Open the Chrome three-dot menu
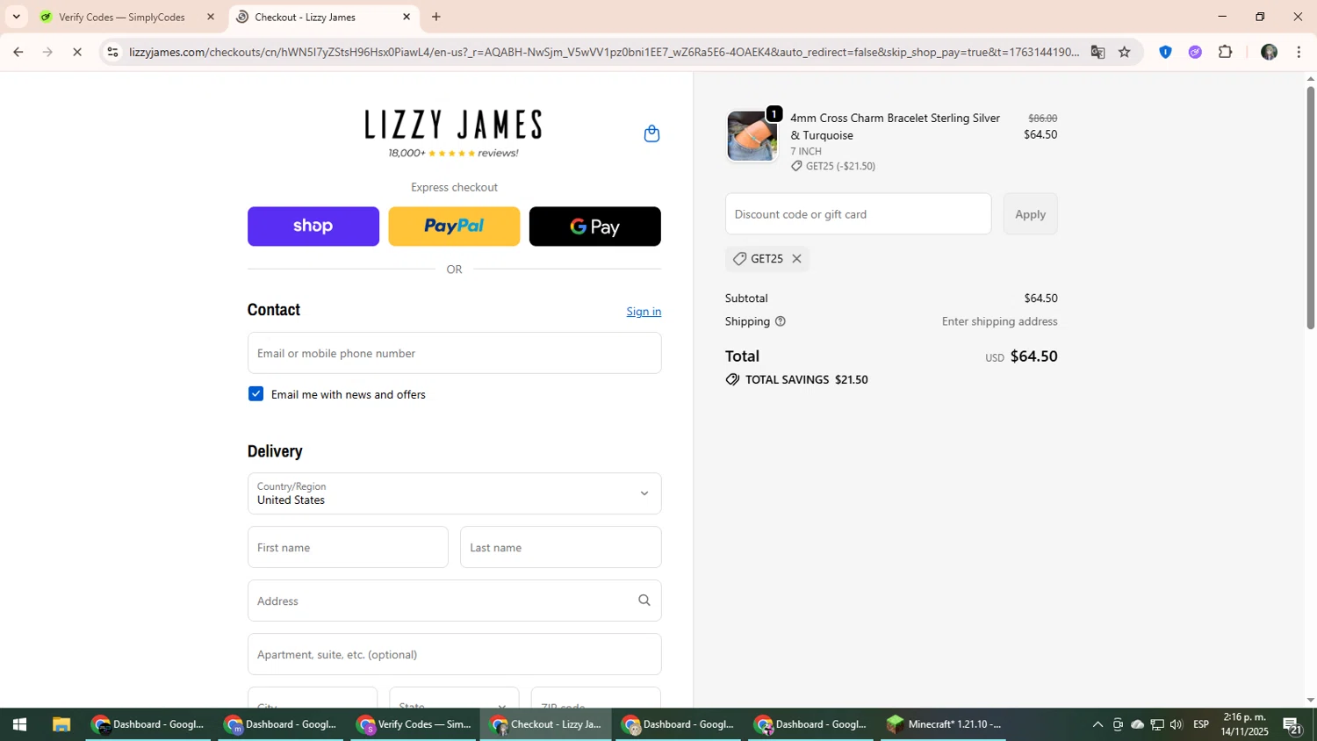 1299,52
